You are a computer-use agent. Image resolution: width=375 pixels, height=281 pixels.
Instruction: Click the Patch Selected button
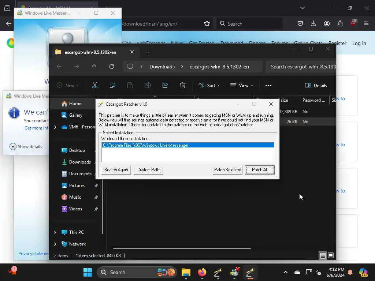point(227,170)
